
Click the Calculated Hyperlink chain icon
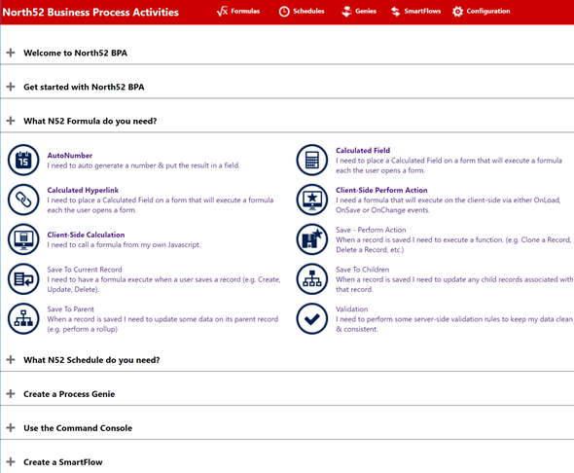23,200
